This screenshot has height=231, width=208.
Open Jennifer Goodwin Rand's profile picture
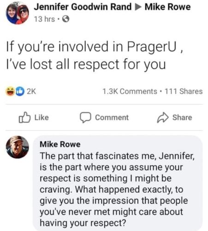click(x=18, y=13)
